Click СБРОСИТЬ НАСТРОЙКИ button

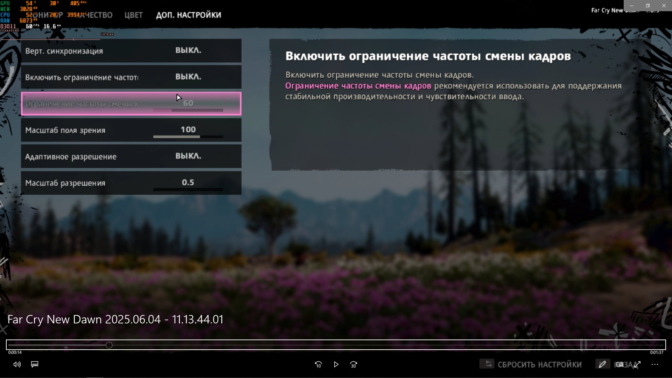531,364
